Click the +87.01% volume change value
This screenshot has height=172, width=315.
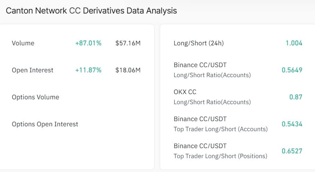coord(88,43)
